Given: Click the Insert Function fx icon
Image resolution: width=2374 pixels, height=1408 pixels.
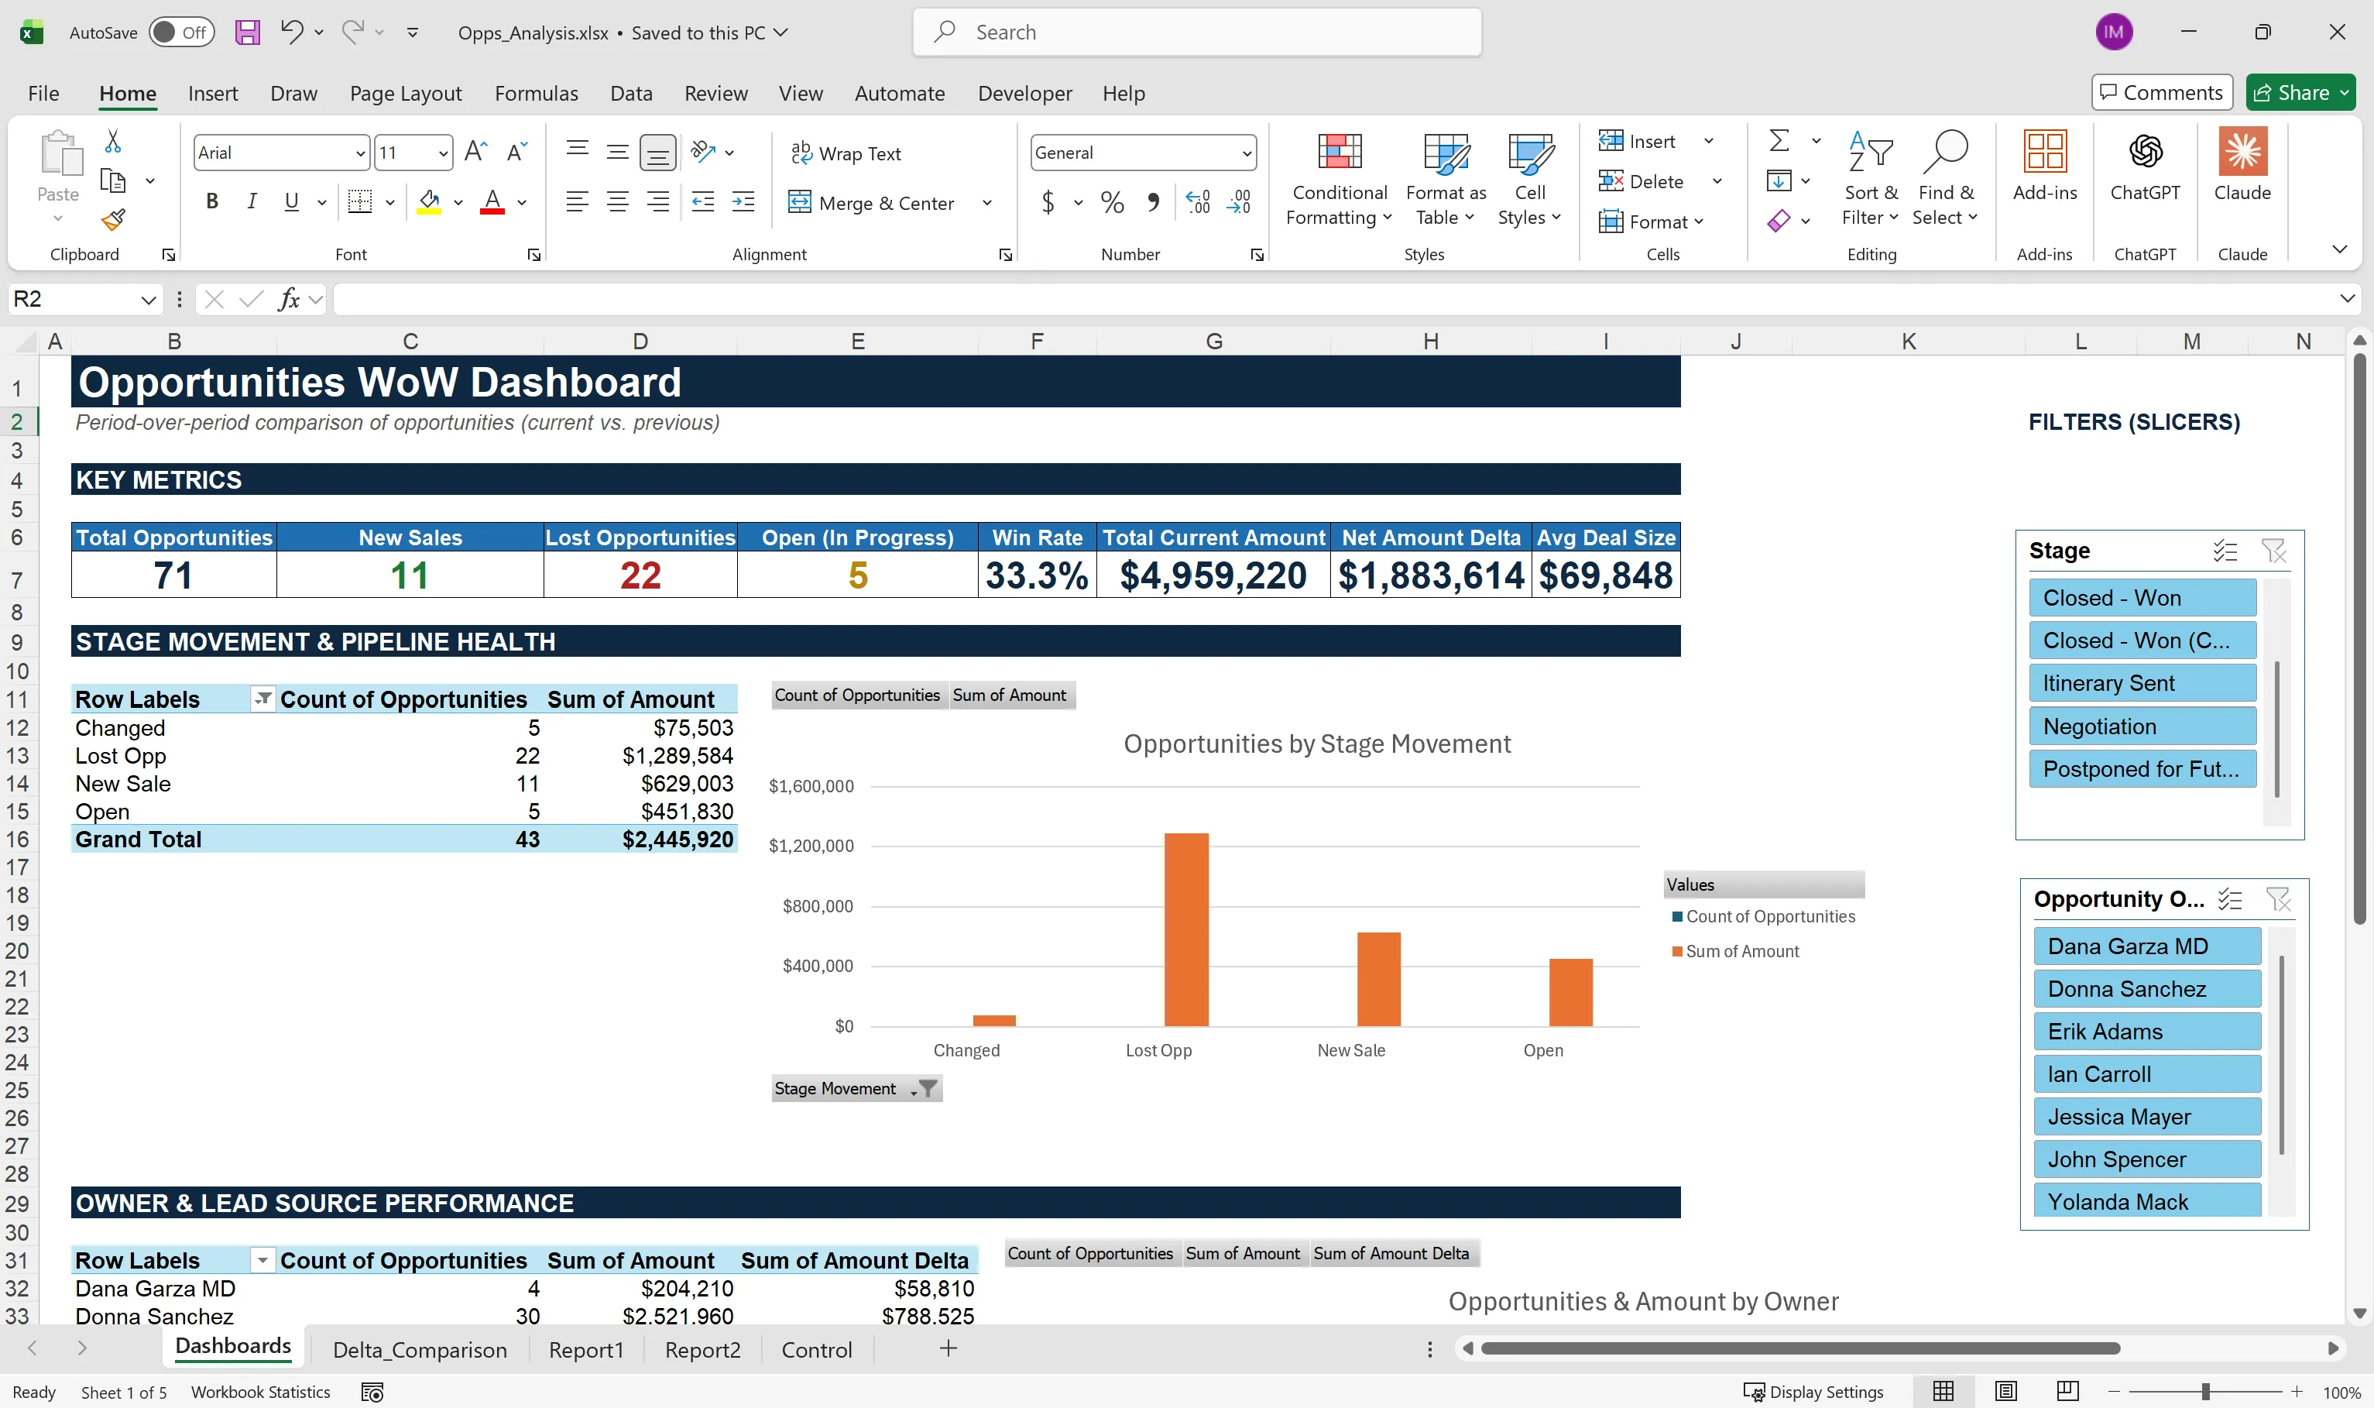Looking at the screenshot, I should point(290,300).
